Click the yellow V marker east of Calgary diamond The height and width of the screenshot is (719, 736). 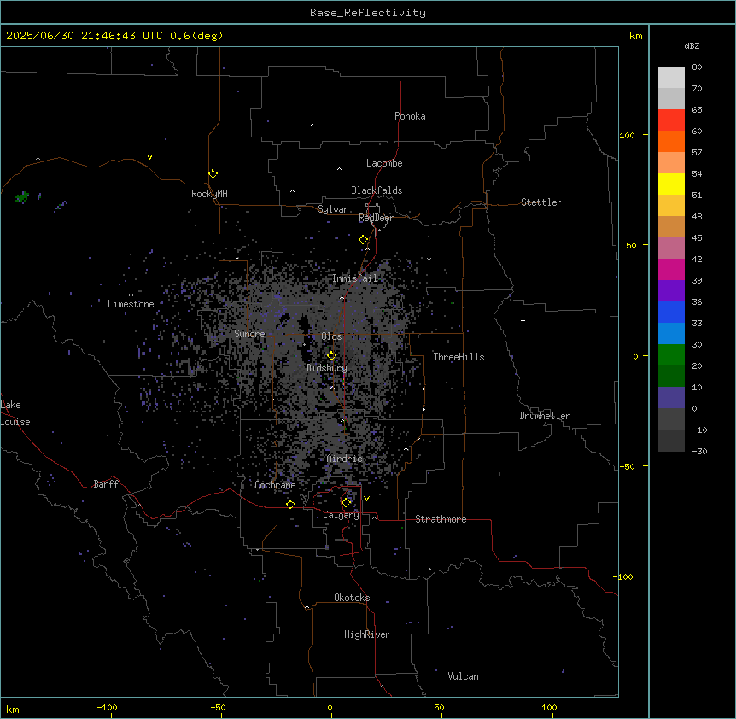click(x=366, y=499)
